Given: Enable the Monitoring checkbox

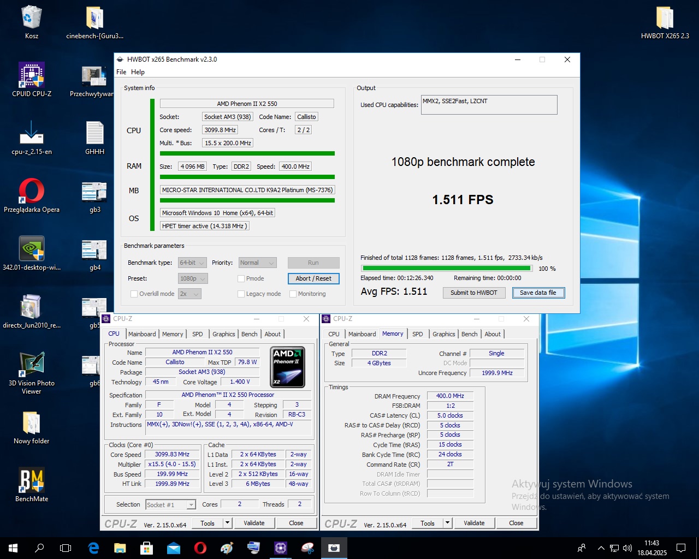Looking at the screenshot, I should [x=293, y=294].
